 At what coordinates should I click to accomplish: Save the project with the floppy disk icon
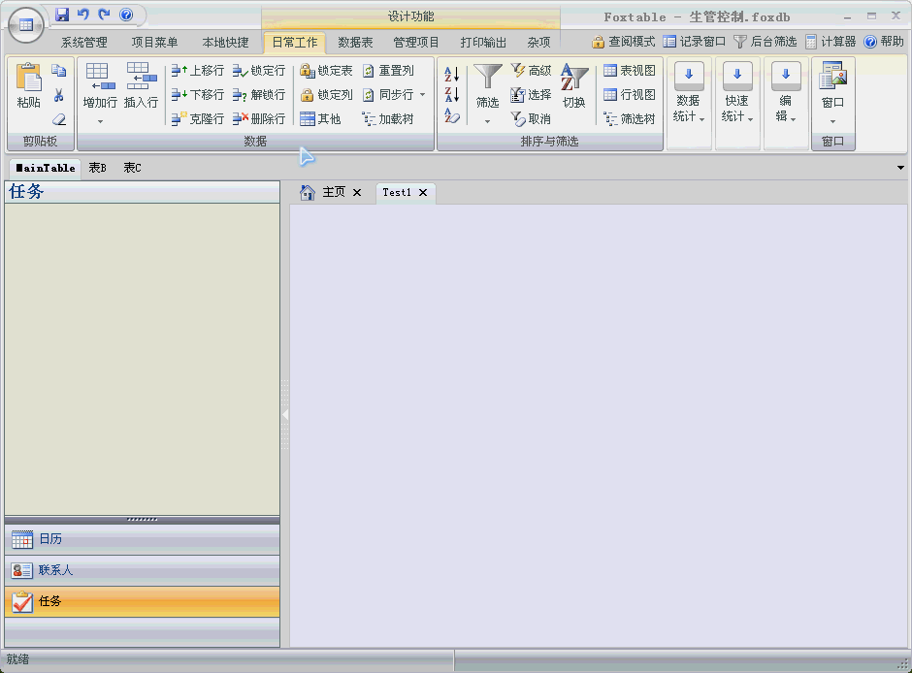coord(62,15)
